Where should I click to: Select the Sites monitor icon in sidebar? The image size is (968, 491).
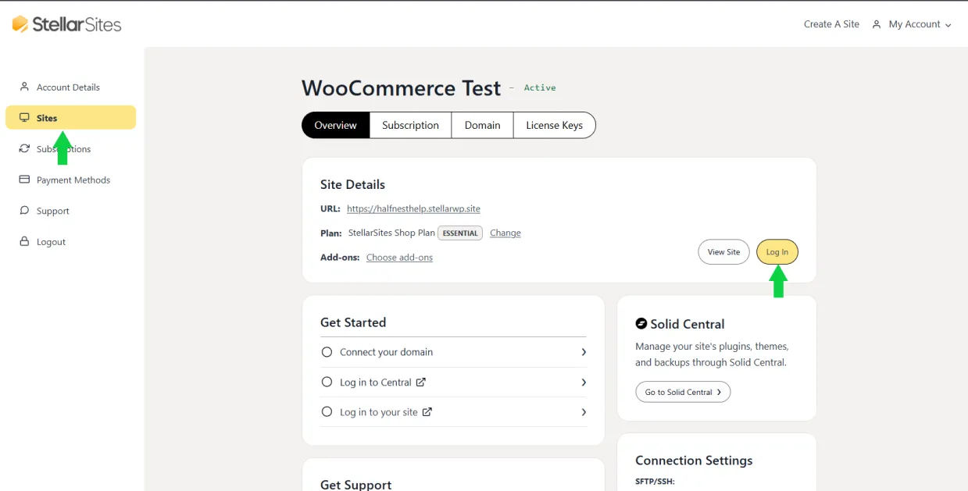pyautogui.click(x=23, y=117)
